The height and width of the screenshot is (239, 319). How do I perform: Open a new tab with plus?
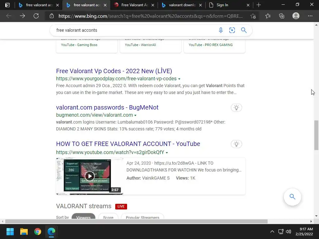(x=259, y=5)
